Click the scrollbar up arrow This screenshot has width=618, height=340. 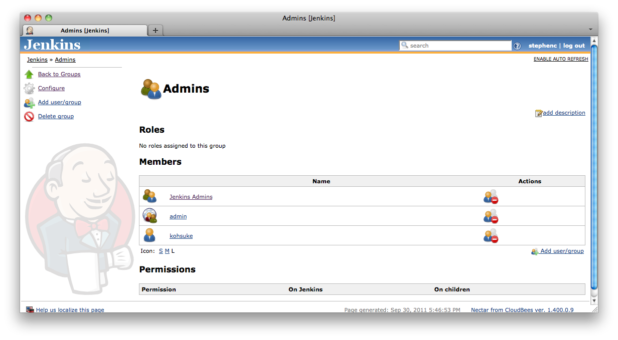[594, 41]
